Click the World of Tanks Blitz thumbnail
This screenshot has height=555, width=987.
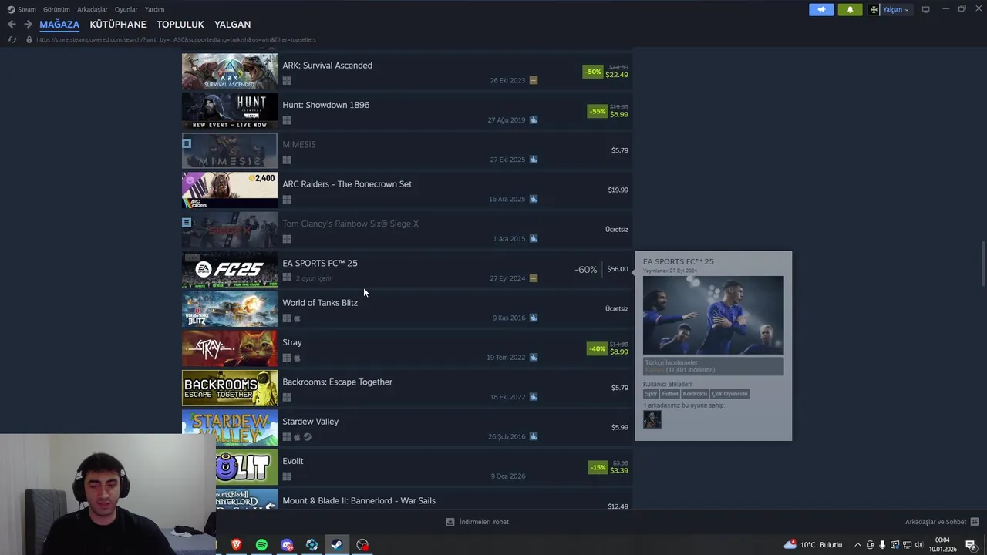point(229,309)
